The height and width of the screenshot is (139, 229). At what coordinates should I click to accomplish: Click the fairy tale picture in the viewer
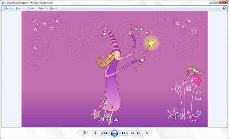pos(114,69)
